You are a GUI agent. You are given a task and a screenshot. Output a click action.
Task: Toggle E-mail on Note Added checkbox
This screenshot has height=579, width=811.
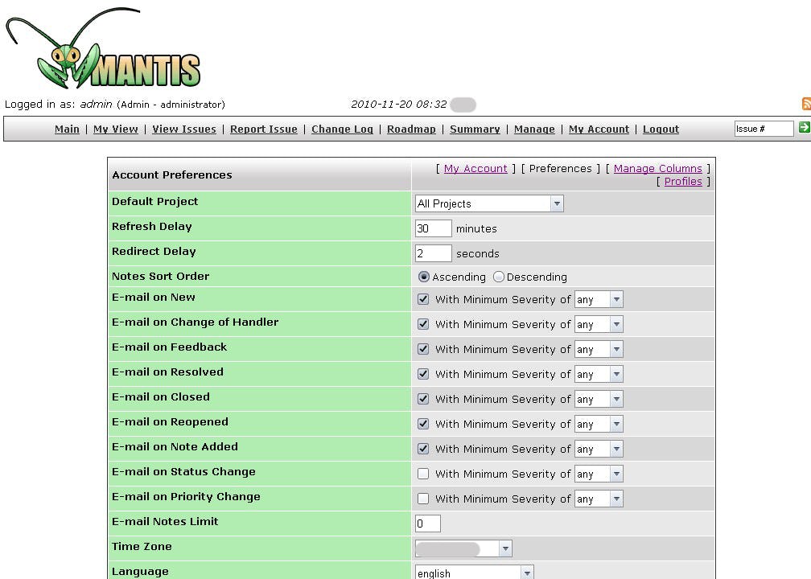tap(423, 449)
